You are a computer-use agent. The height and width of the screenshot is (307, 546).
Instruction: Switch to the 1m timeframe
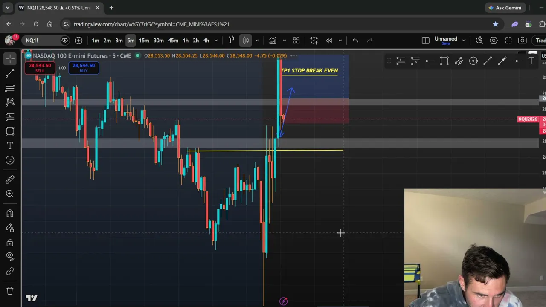click(x=96, y=41)
